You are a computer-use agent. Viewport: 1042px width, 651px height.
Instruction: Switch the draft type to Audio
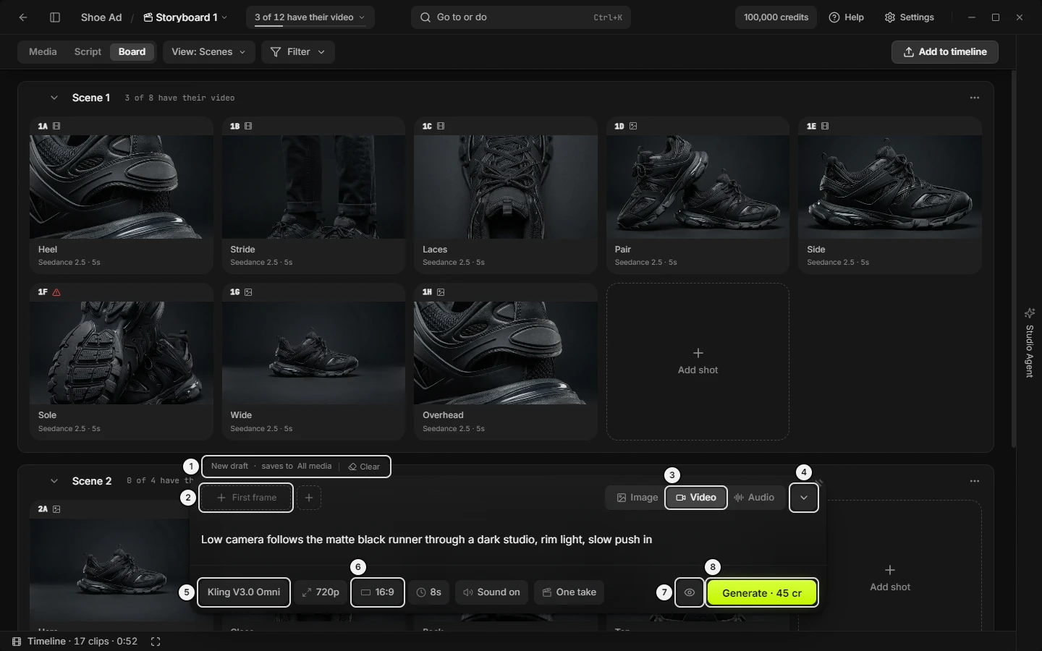click(754, 498)
